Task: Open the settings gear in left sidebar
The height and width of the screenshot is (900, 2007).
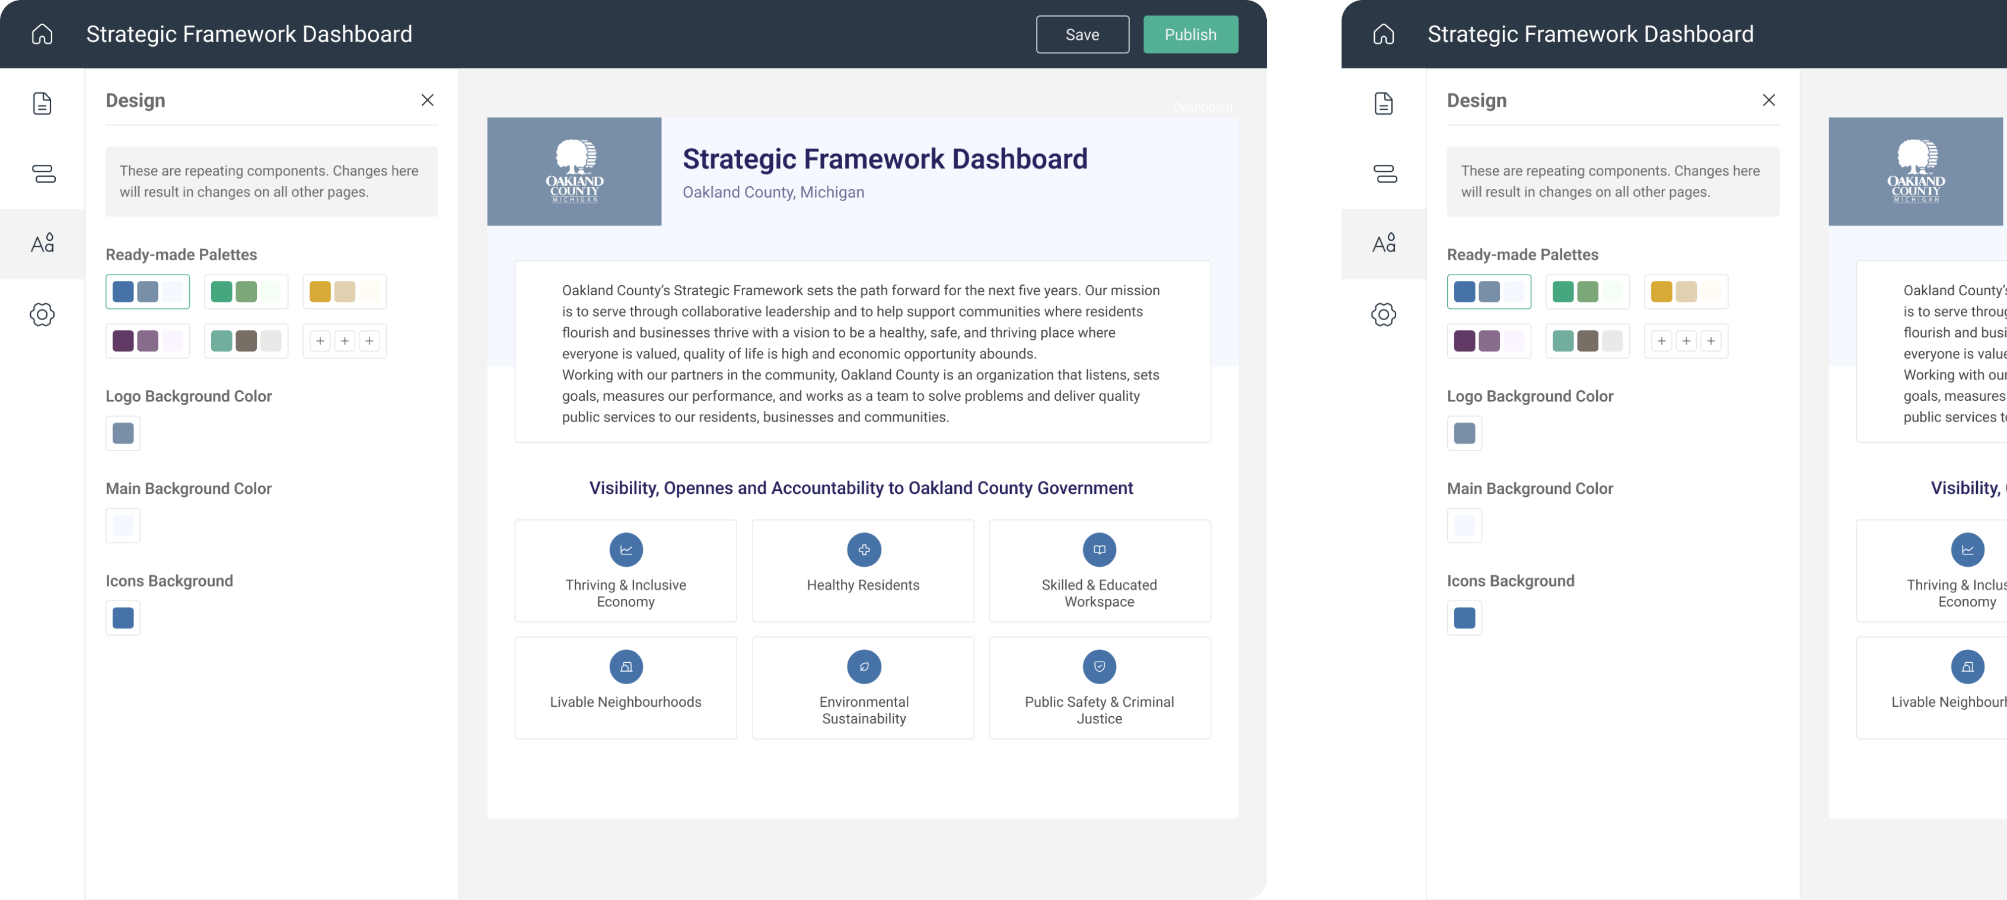Action: (42, 315)
